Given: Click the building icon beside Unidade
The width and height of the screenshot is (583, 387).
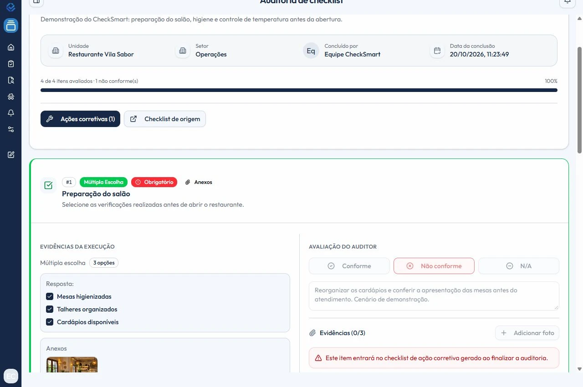Looking at the screenshot, I should 56,51.
